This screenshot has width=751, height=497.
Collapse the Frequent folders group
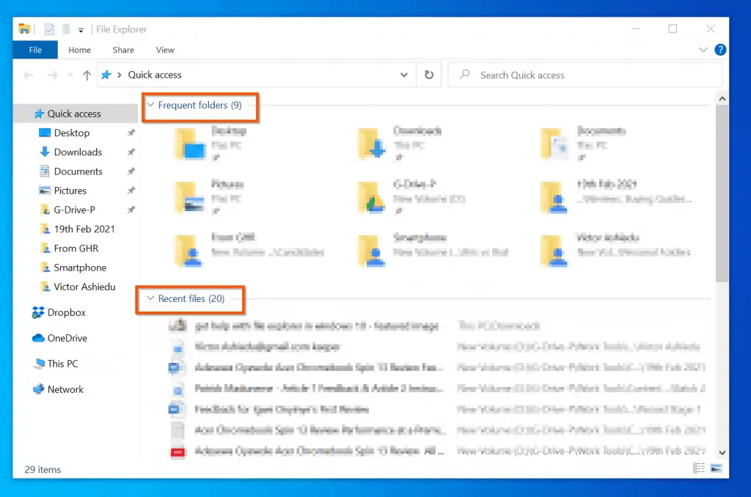tap(150, 104)
